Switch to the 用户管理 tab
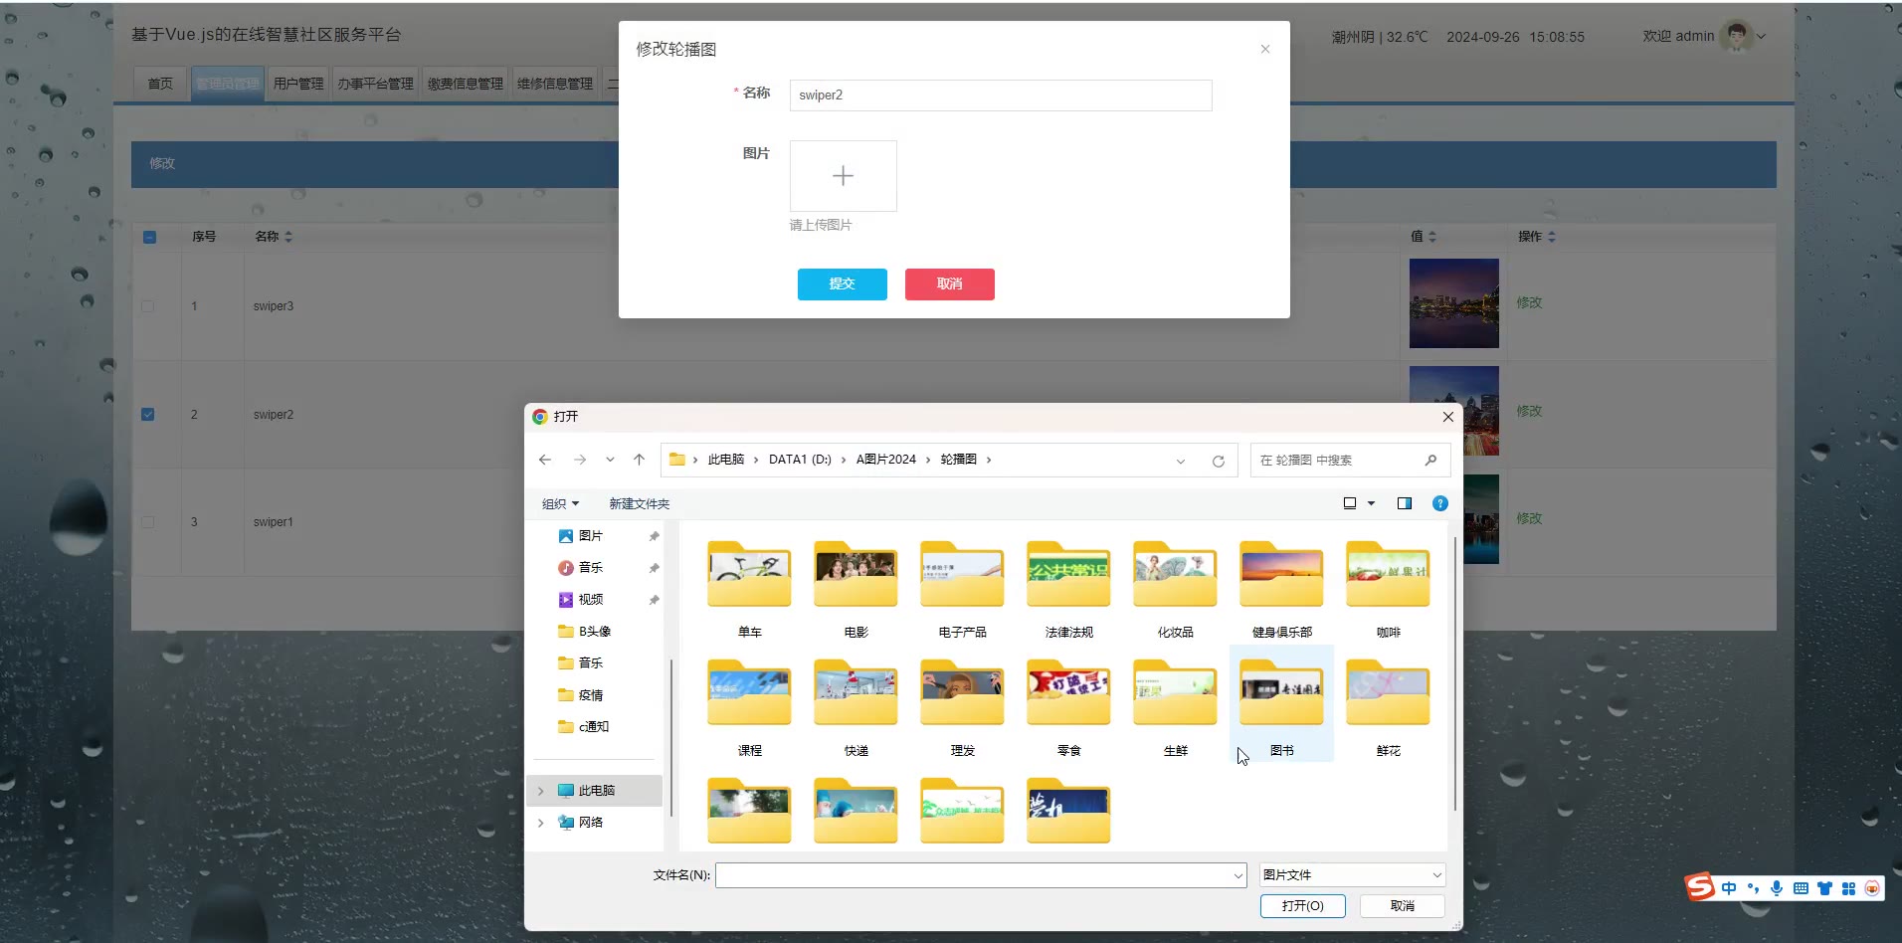 pyautogui.click(x=298, y=84)
